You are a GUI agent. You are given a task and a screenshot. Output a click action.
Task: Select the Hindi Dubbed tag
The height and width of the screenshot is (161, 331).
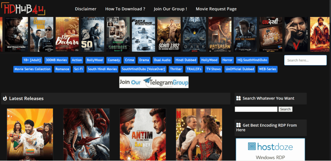(186, 60)
